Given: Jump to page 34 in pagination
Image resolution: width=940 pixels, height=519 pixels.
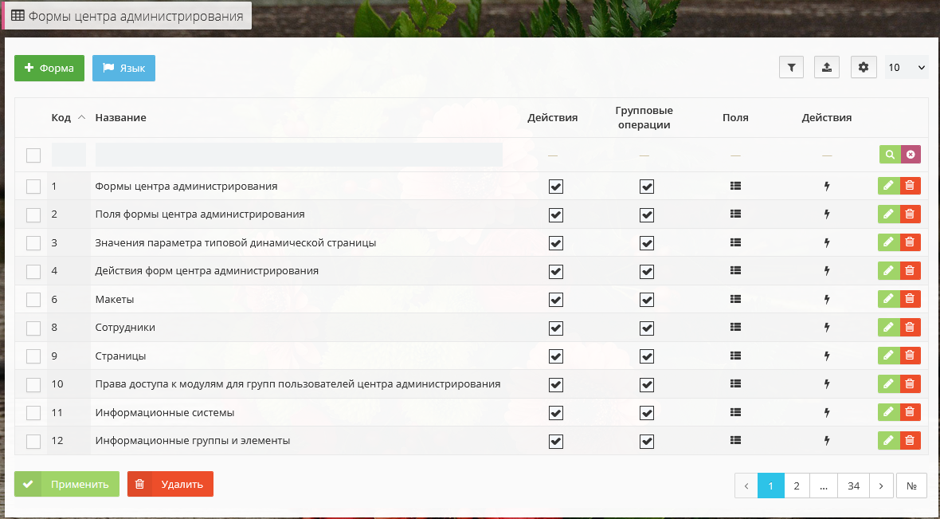Looking at the screenshot, I should click(853, 486).
